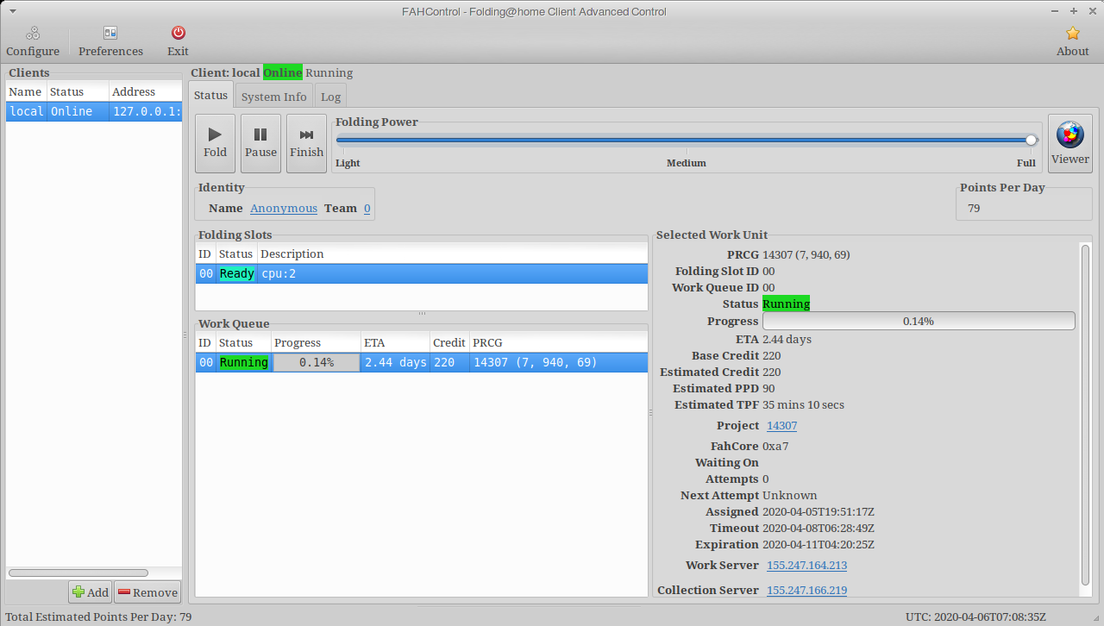Sort clients by Address column header
Image resolution: width=1104 pixels, height=626 pixels.
tap(145, 91)
